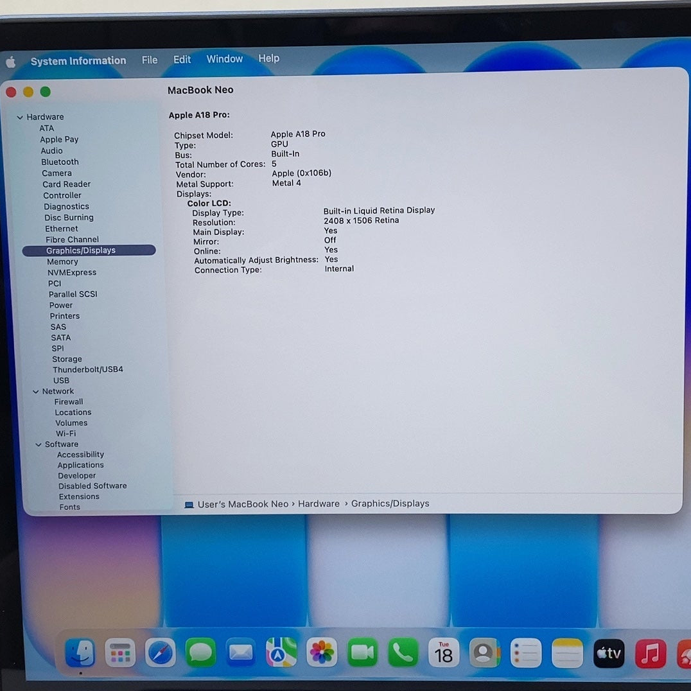
Task: Select Bluetooth in sidebar
Action: click(x=60, y=162)
